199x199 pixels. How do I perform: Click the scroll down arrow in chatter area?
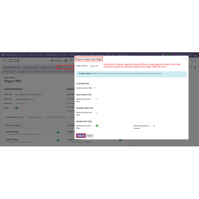coord(129,146)
